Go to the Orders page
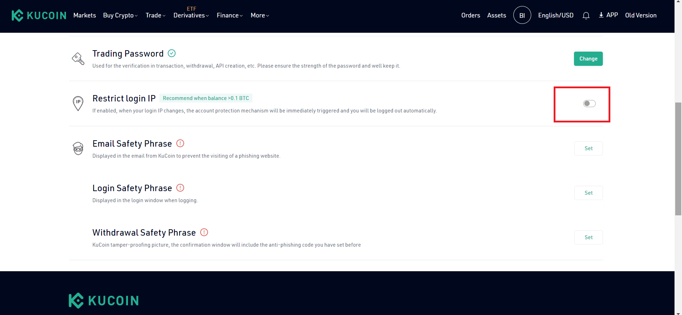Image resolution: width=682 pixels, height=315 pixels. 471,15
